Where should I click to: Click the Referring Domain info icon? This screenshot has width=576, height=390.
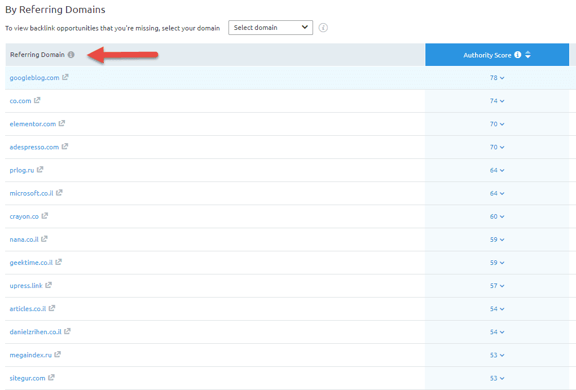tap(71, 55)
